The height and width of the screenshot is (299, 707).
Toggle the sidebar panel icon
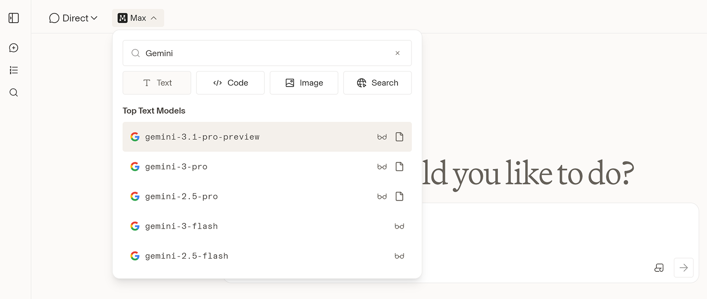(14, 18)
